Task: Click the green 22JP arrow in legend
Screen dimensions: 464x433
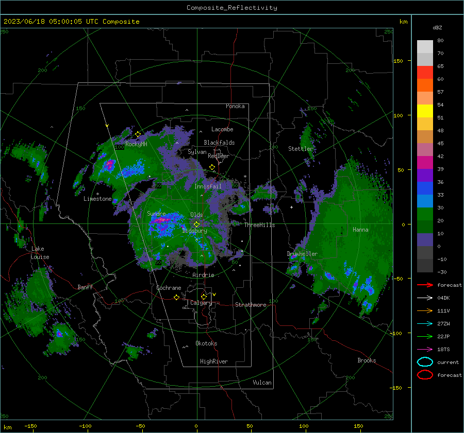Action: click(425, 336)
